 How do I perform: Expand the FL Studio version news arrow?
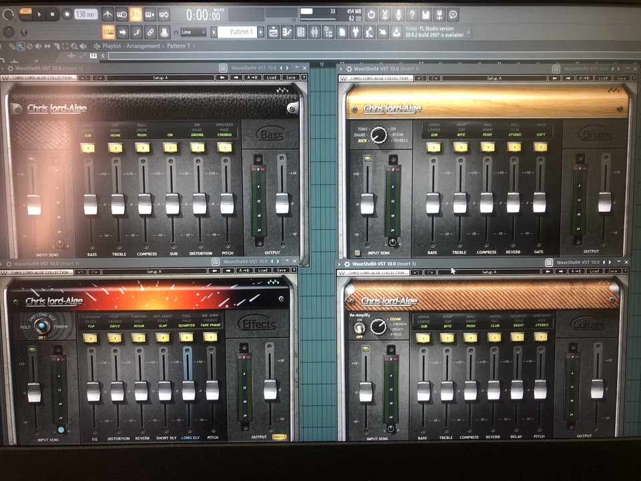click(x=469, y=32)
